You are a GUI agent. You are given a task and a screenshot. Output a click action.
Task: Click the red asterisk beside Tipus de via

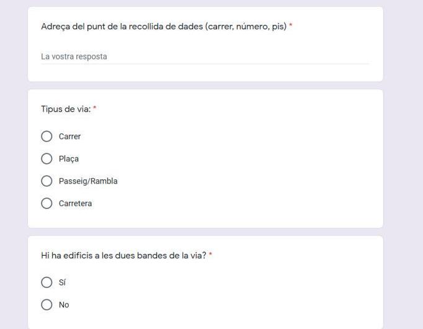(95, 109)
